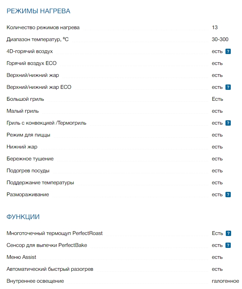
Task: Show info icon for Сенсор для выпечки PerfectBake
Action: pyautogui.click(x=228, y=245)
